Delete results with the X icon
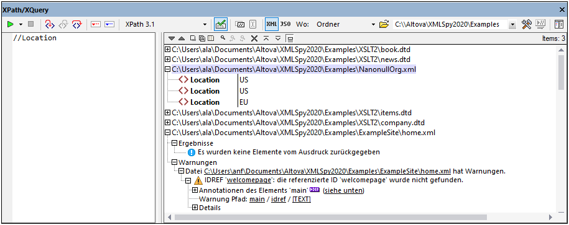Image resolution: width=569 pixels, height=225 pixels. click(254, 38)
